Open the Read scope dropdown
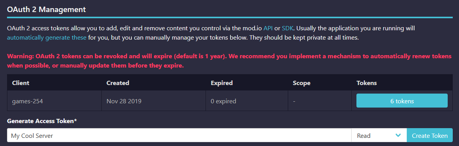 pyautogui.click(x=379, y=135)
